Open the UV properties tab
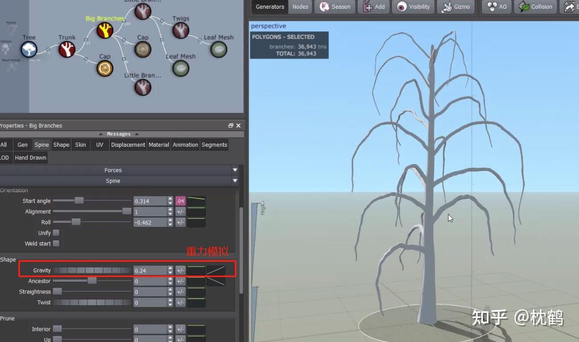Screen dimensions: 579x342 (x=100, y=145)
